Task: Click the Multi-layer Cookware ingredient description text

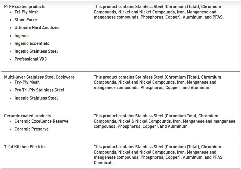Action: (x=157, y=82)
